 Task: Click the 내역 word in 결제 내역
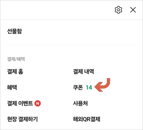89,71
